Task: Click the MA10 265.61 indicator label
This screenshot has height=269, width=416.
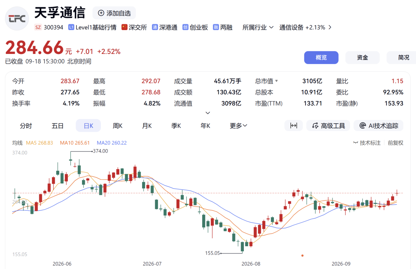Action: [x=75, y=143]
